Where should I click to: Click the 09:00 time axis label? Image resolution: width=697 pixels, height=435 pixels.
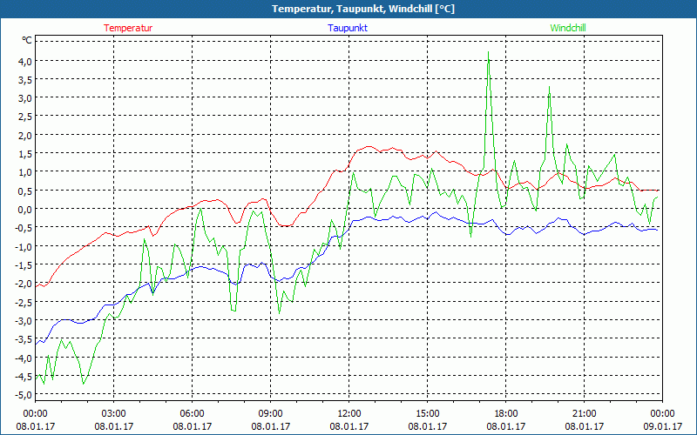pyautogui.click(x=271, y=414)
